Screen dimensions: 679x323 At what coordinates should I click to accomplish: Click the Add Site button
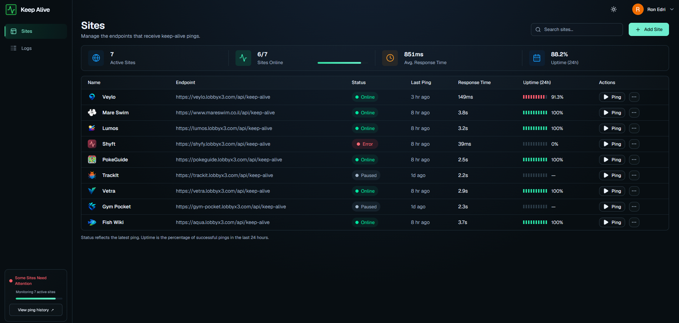(x=648, y=30)
